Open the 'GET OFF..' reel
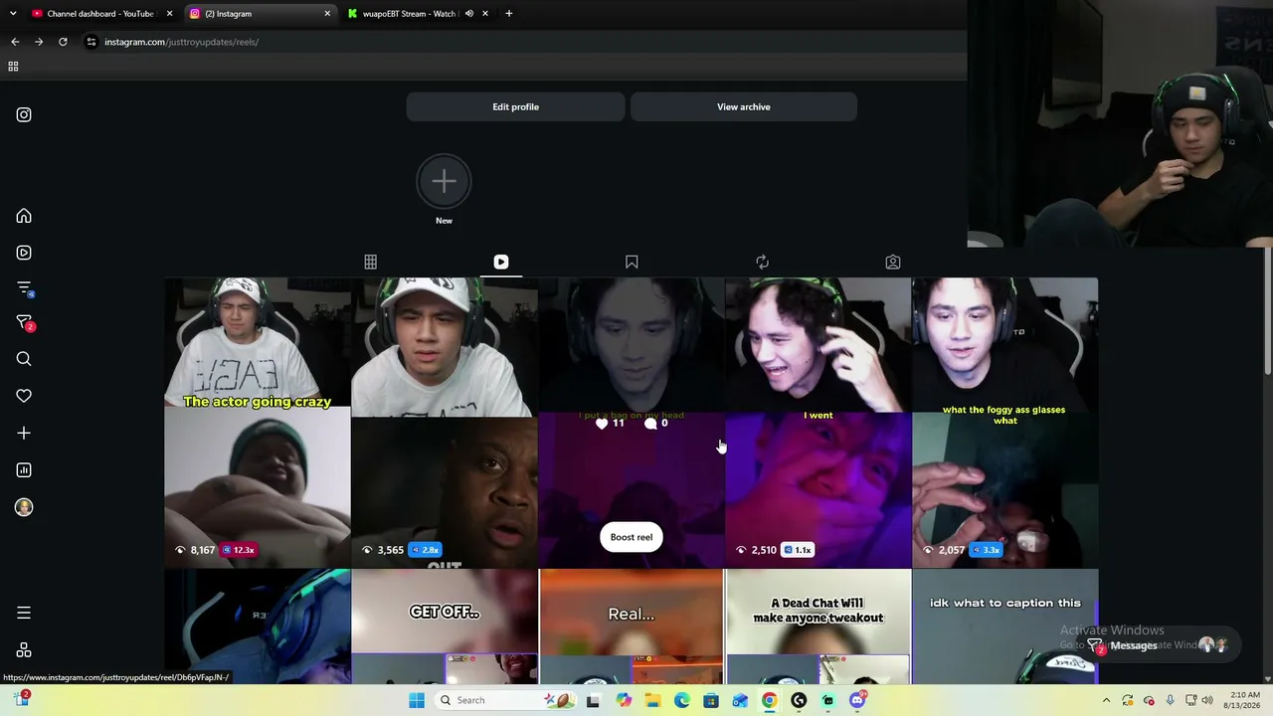1273x716 pixels. pos(445,626)
